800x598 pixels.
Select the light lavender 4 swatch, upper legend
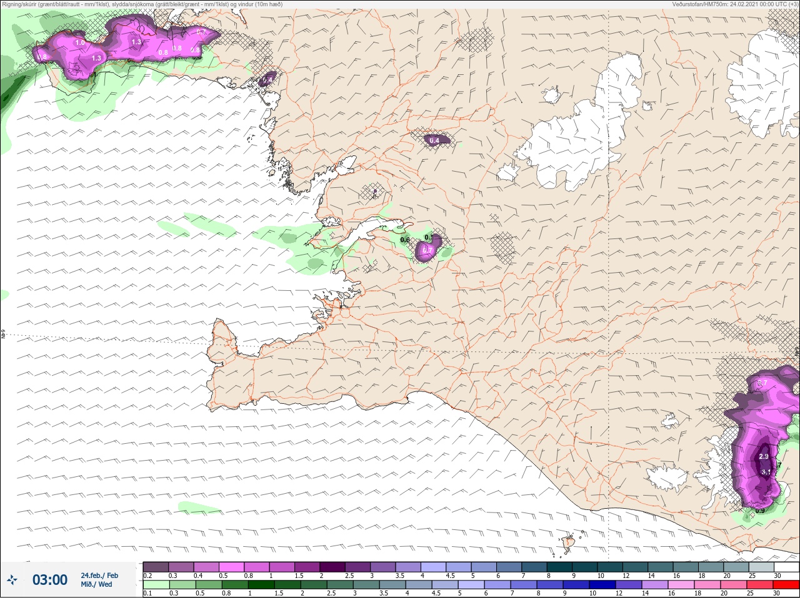[x=434, y=567]
